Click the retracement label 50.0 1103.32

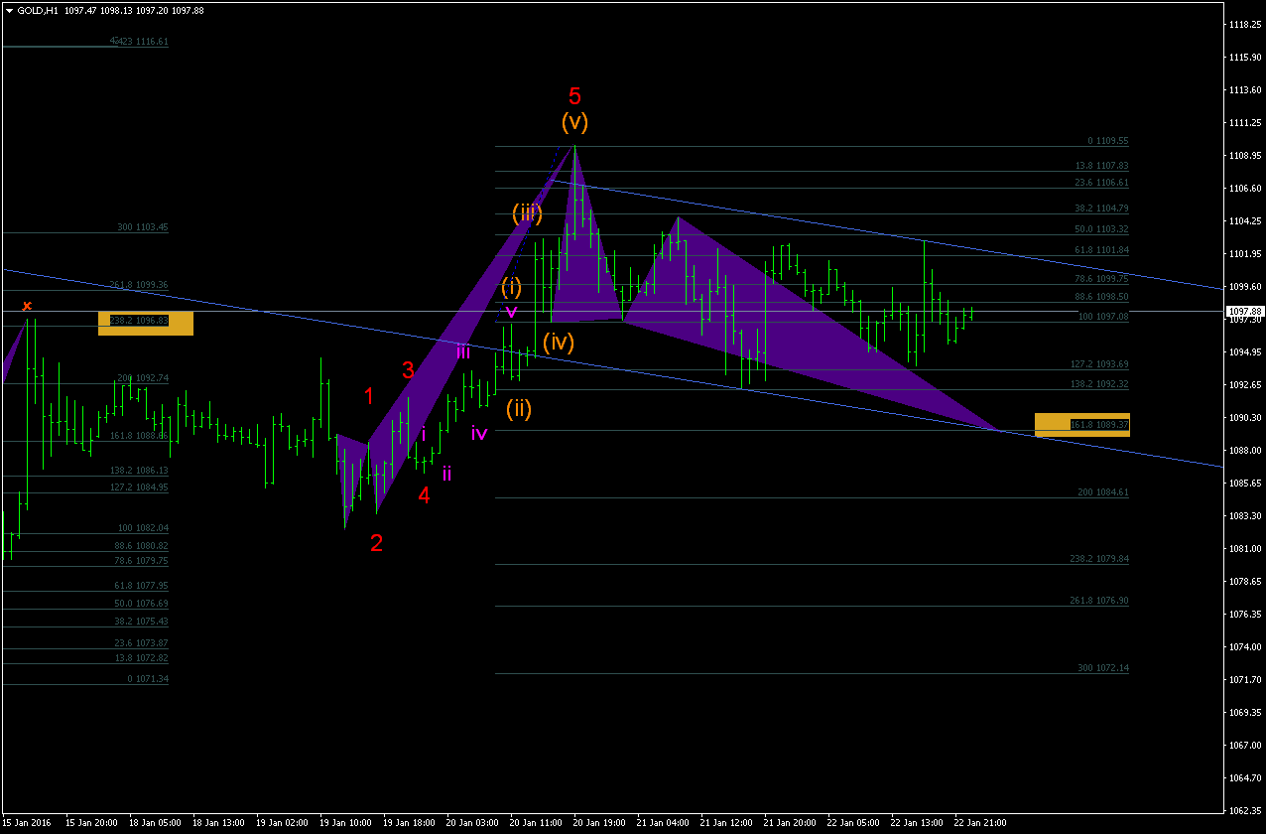click(x=1102, y=229)
